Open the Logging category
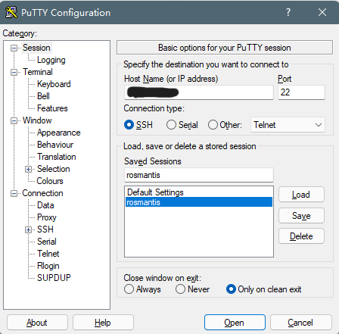 (51, 60)
